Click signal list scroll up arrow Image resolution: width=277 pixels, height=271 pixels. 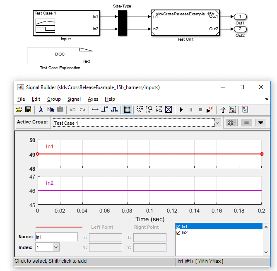coord(266,227)
